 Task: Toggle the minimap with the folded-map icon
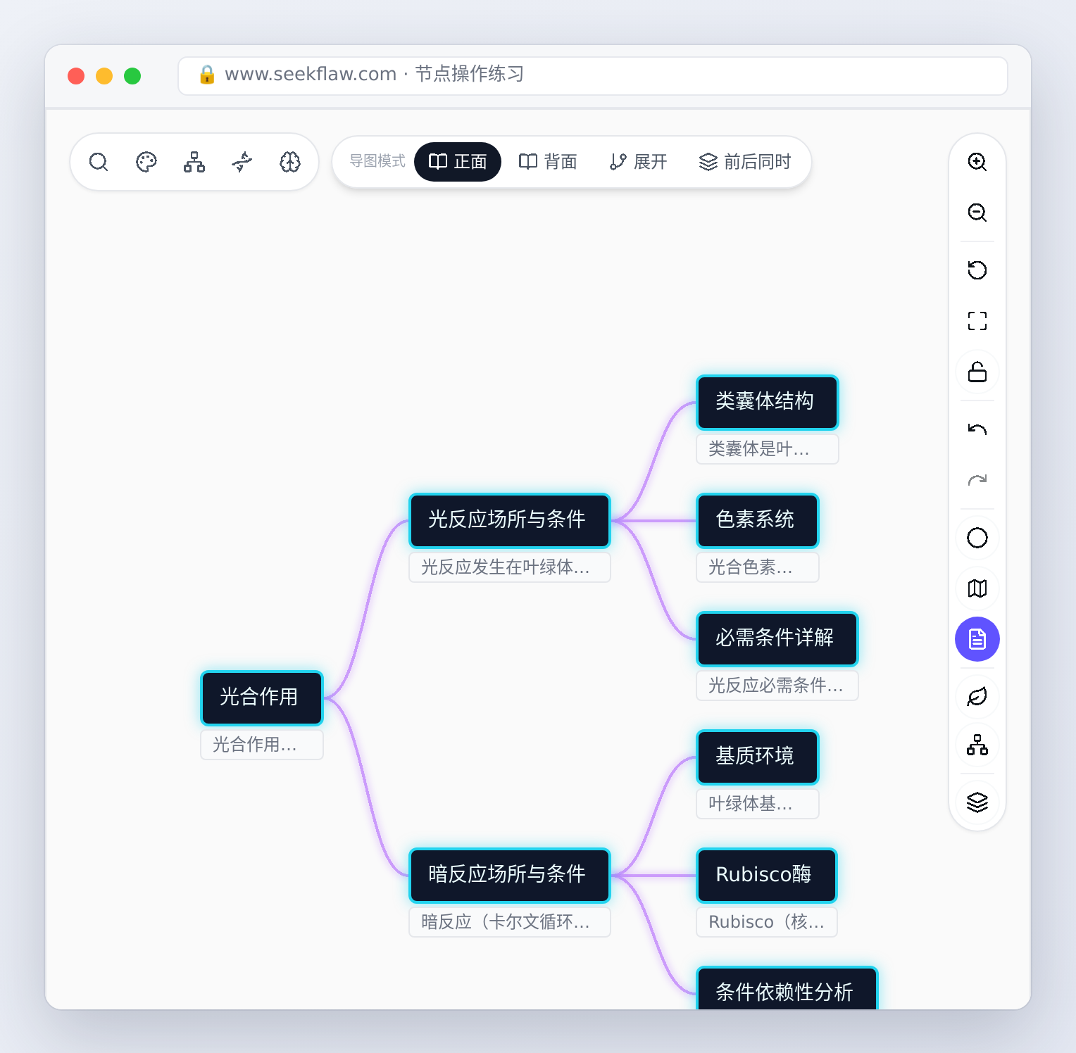pos(977,588)
